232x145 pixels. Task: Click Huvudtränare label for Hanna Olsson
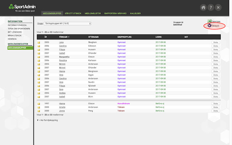click(124, 104)
